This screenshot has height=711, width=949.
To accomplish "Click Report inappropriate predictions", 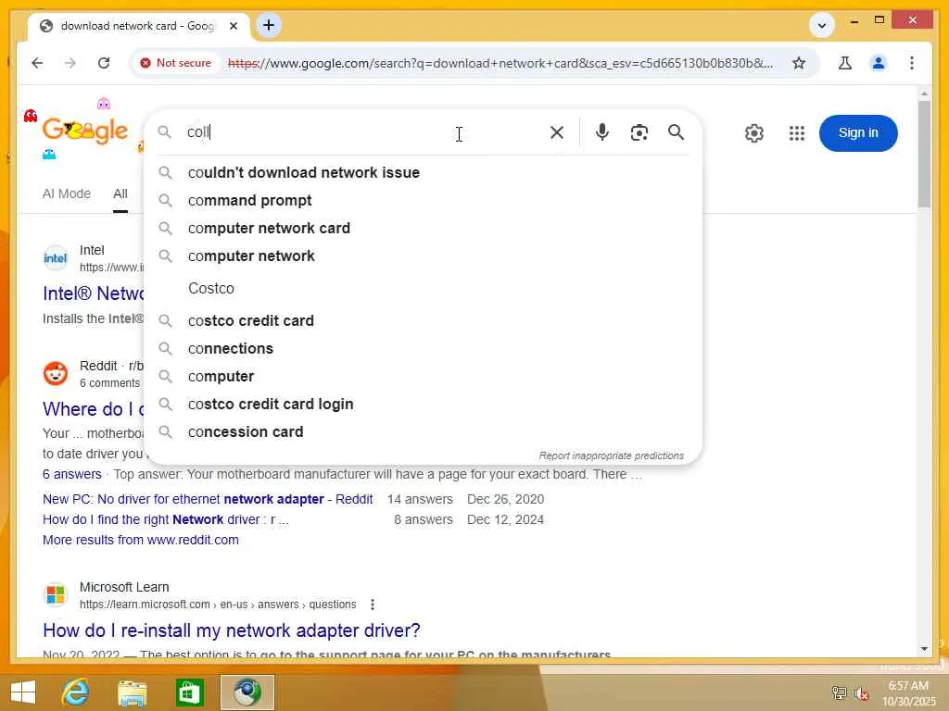I will coord(612,455).
